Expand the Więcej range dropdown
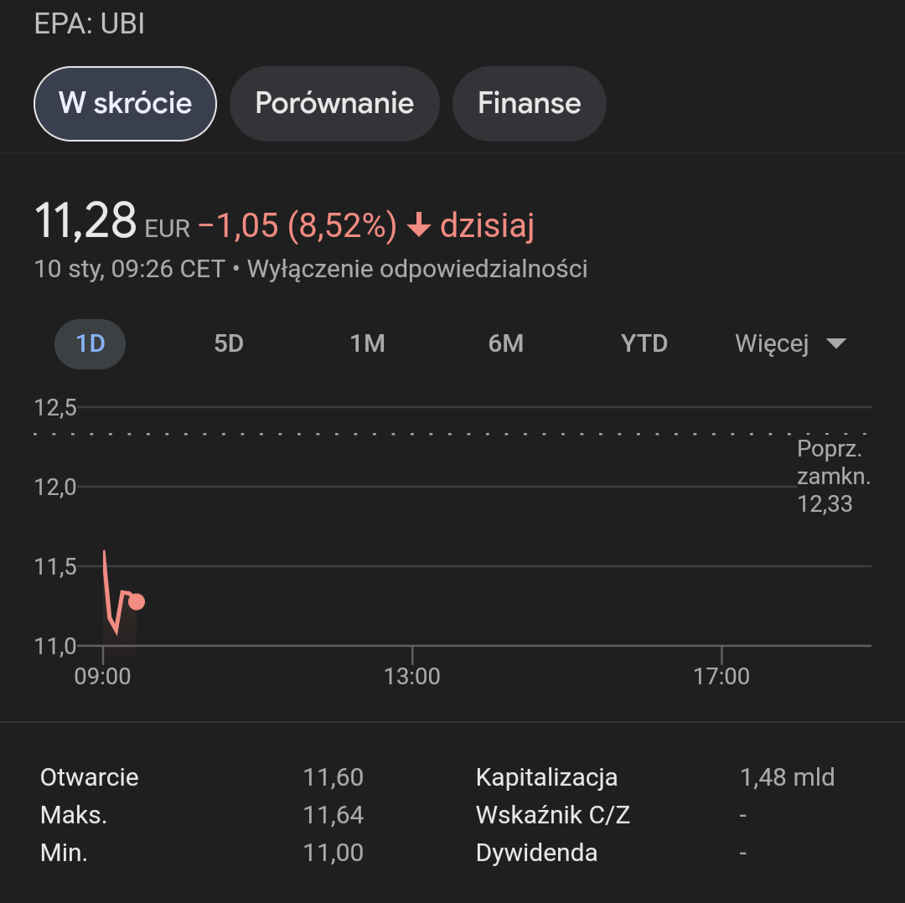905x903 pixels. click(772, 343)
